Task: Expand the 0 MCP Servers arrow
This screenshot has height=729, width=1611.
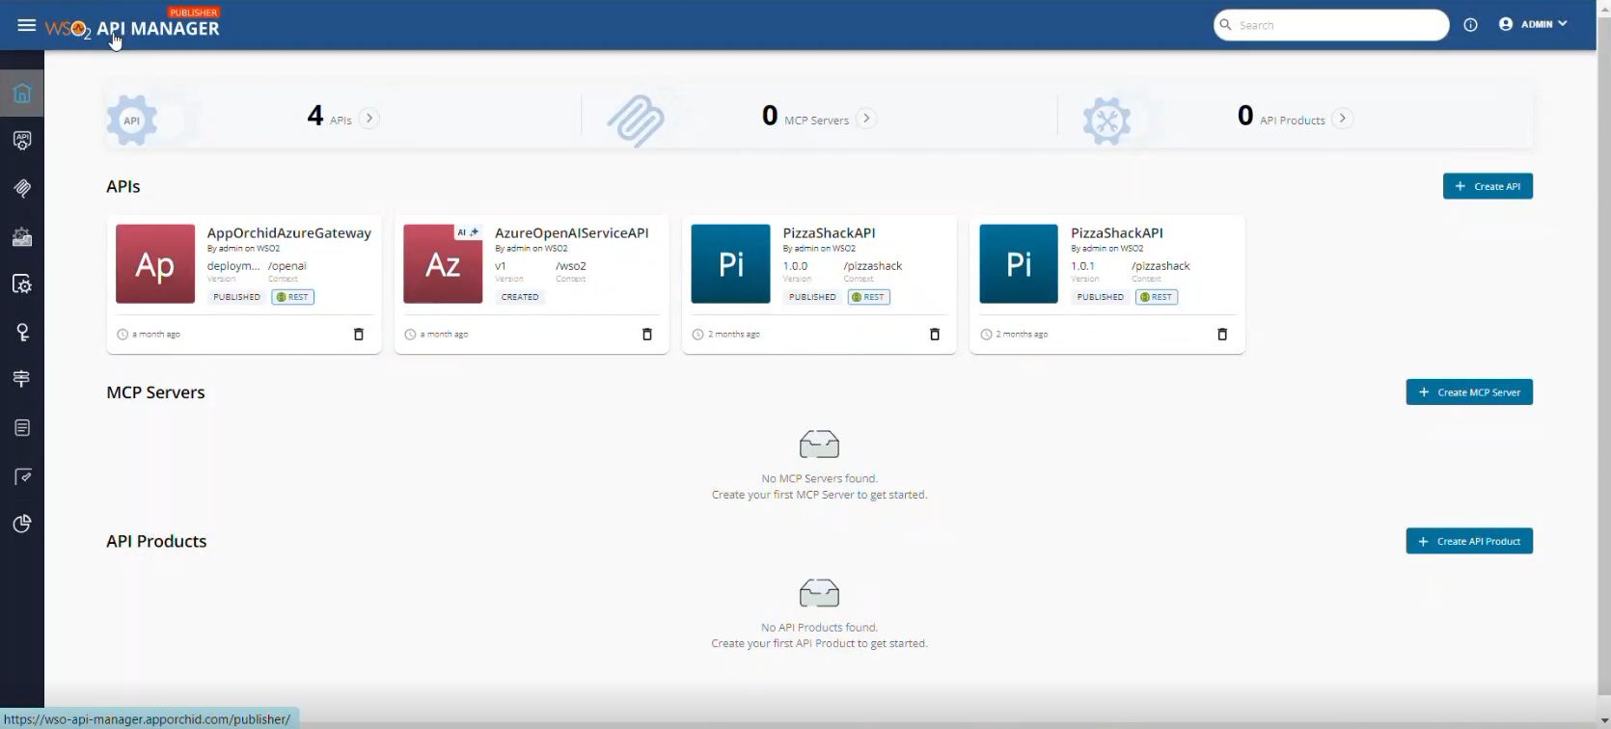Action: point(866,119)
